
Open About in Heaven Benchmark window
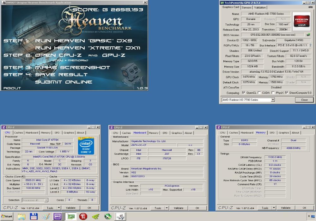(12, 88)
